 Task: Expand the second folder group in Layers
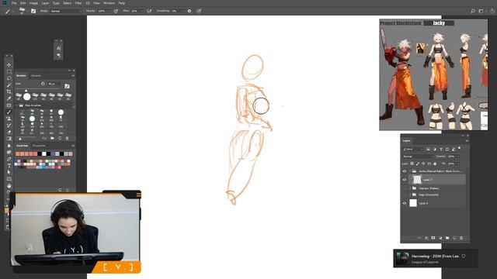(410, 188)
